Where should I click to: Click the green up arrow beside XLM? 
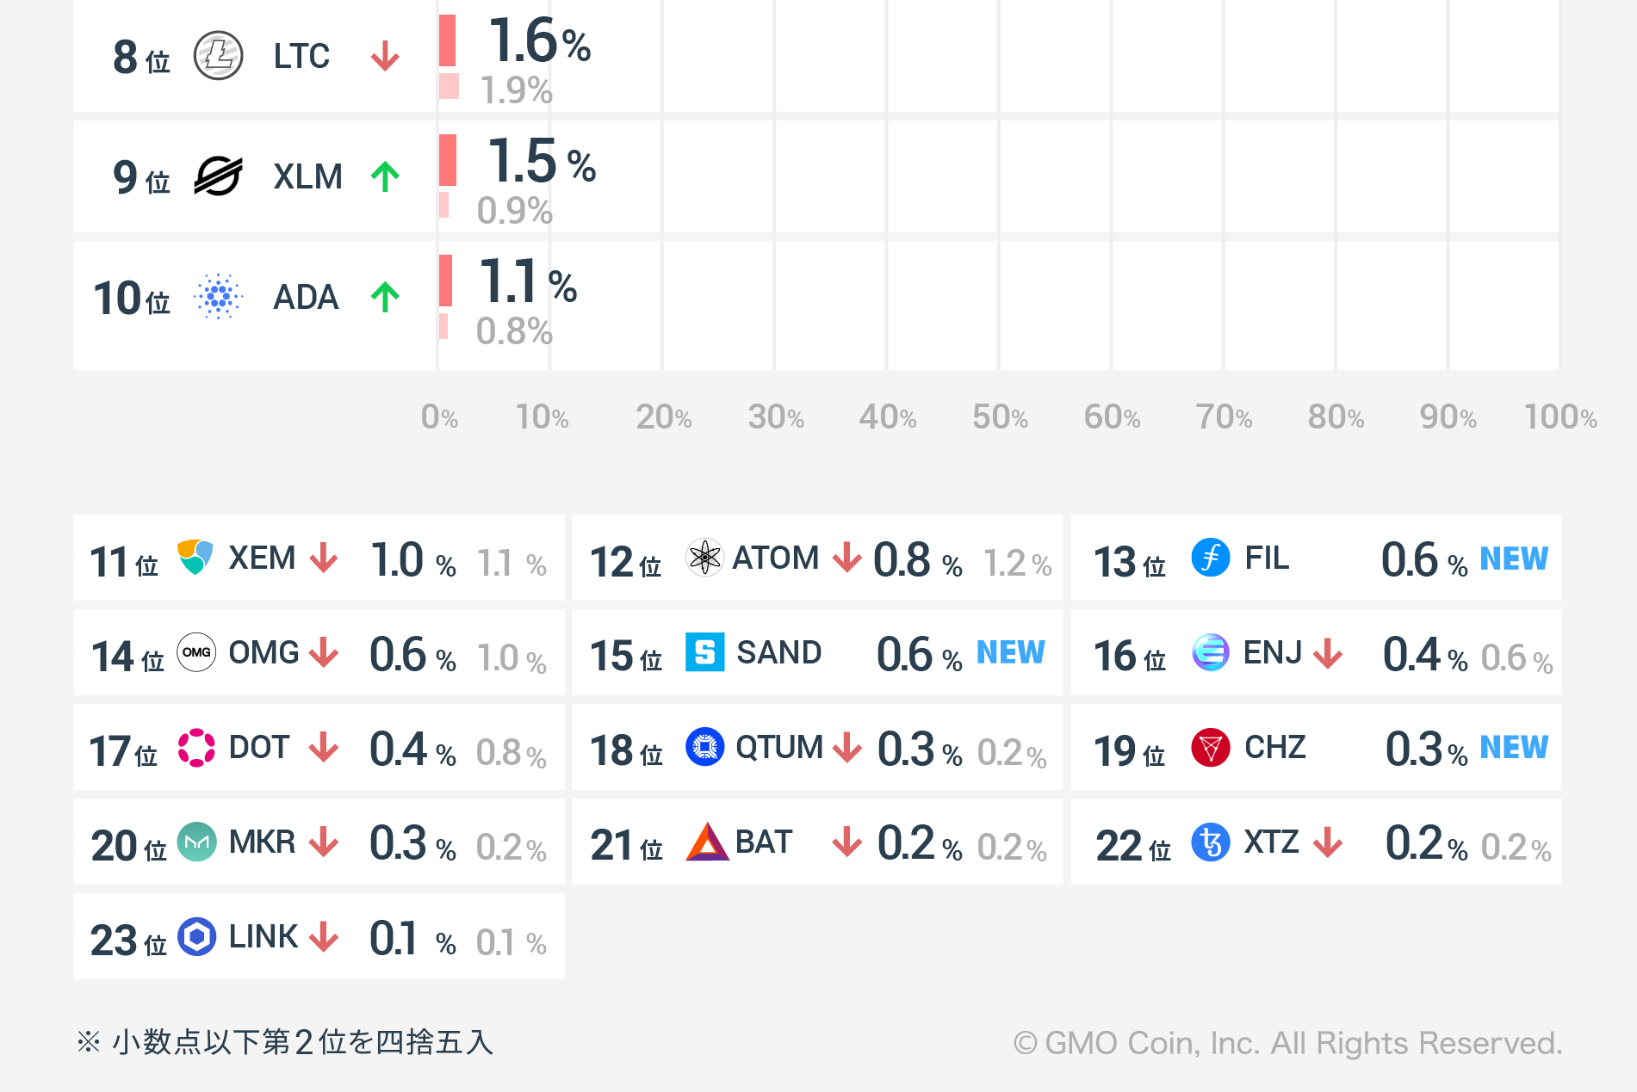(x=385, y=176)
